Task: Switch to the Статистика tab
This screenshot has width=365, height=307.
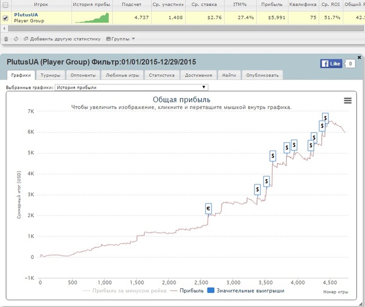Action: point(162,75)
